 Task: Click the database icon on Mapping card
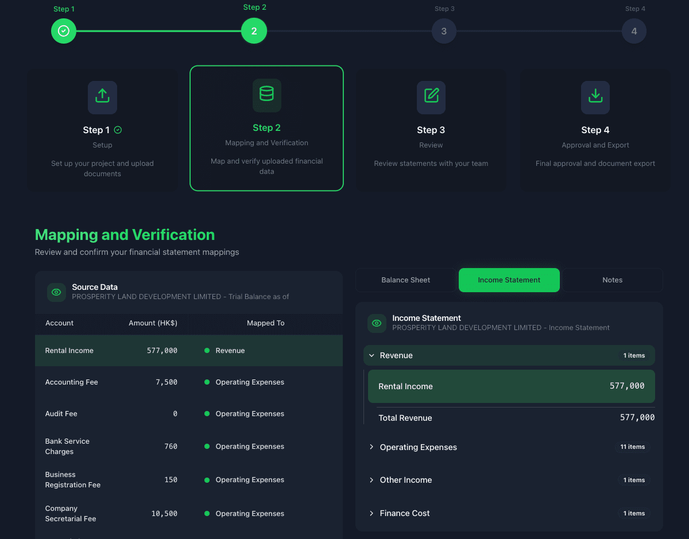(x=267, y=95)
